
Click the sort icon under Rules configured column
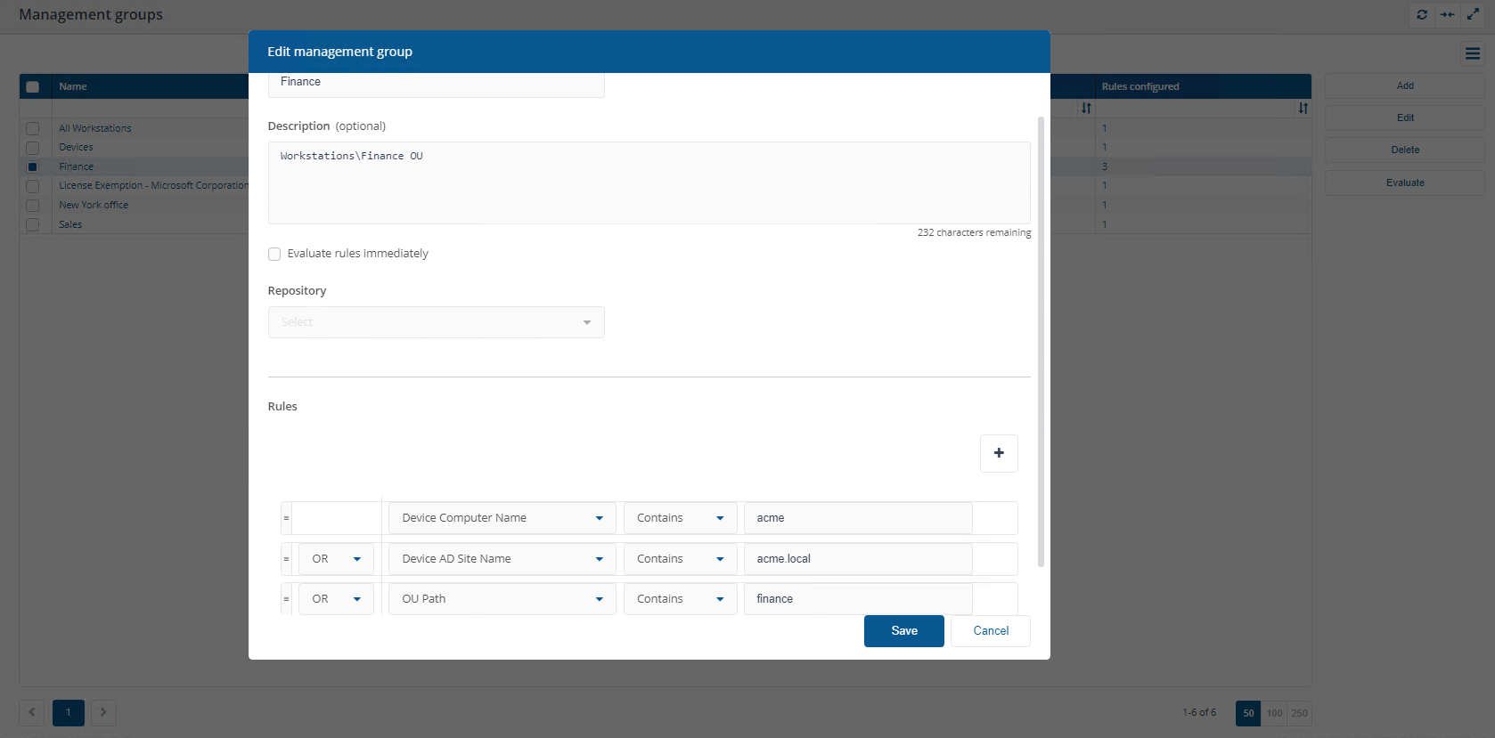tap(1303, 108)
